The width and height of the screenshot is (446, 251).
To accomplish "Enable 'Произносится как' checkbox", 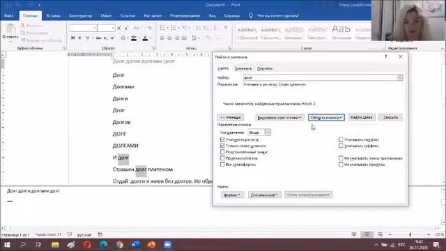I will point(222,158).
